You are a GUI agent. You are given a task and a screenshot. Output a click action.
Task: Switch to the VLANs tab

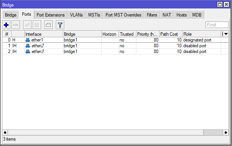click(x=76, y=15)
